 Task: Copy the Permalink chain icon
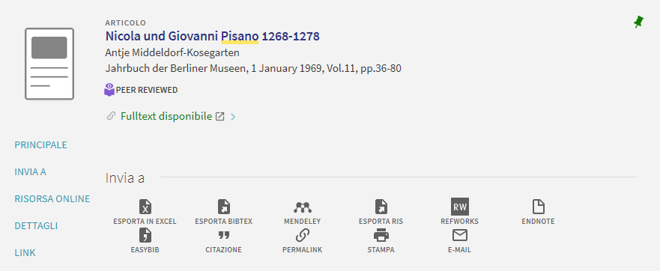point(302,235)
